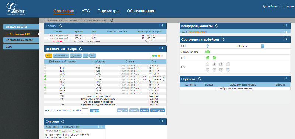Click FXO port 5 icon
295x139 pixels.
[x=221, y=64]
